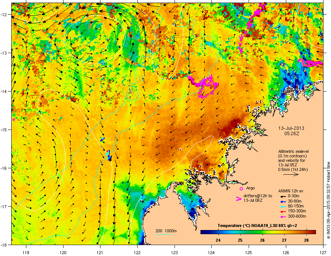Screen dimensions: 331x256
Task: Click the '30-80m' depth label
Action: (x=295, y=201)
